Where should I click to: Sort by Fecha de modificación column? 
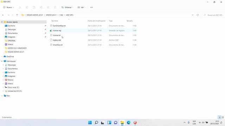tap(97, 21)
